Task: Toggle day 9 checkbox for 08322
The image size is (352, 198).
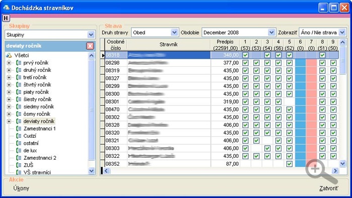Action: click(x=333, y=156)
